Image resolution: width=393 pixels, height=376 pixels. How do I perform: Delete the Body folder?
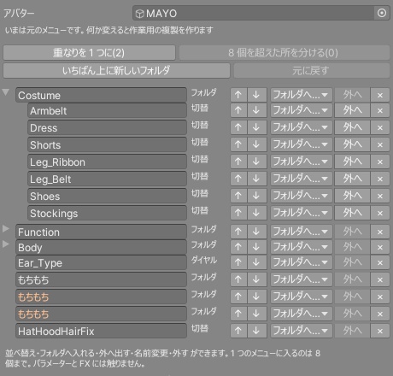point(380,247)
